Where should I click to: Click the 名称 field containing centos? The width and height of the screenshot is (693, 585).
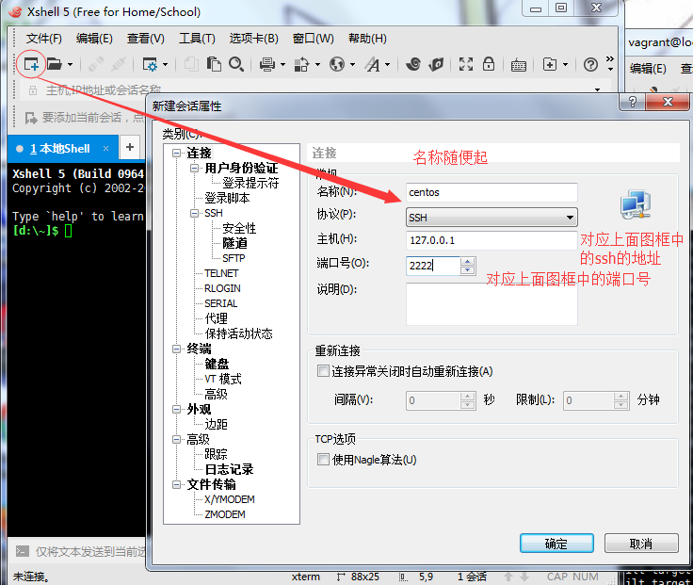492,192
